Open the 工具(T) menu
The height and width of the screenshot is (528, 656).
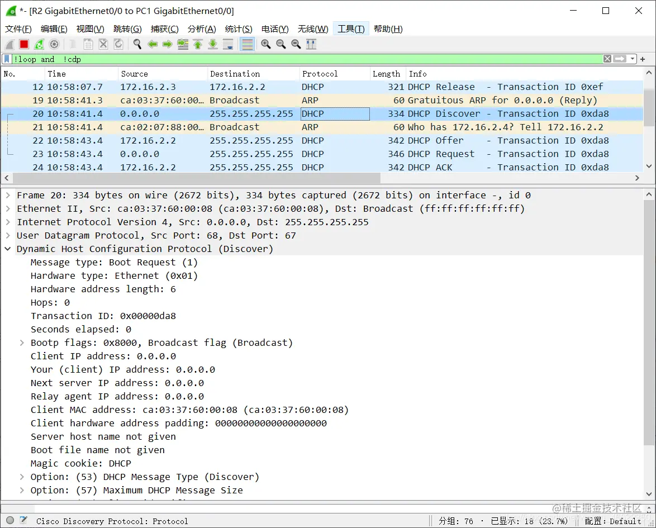click(x=351, y=29)
